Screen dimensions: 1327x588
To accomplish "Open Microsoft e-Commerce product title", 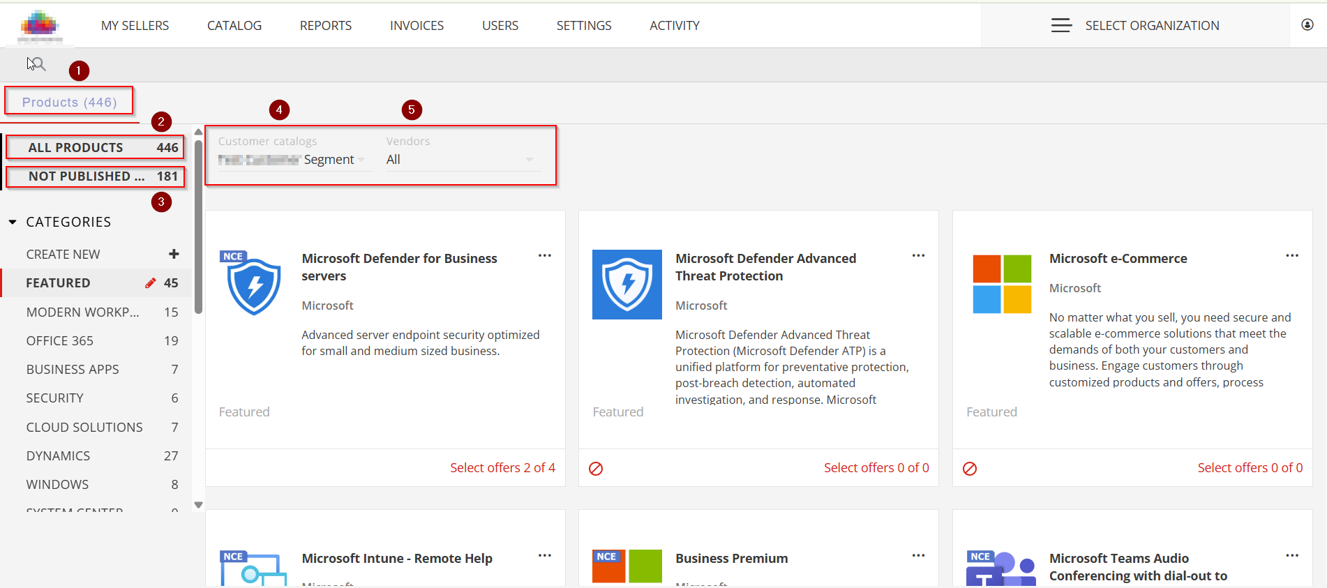I will pos(1118,258).
